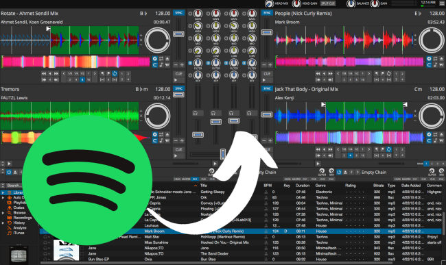Click fast rewind on Rotate deck
This screenshot has height=265, width=446.
pos(44,73)
